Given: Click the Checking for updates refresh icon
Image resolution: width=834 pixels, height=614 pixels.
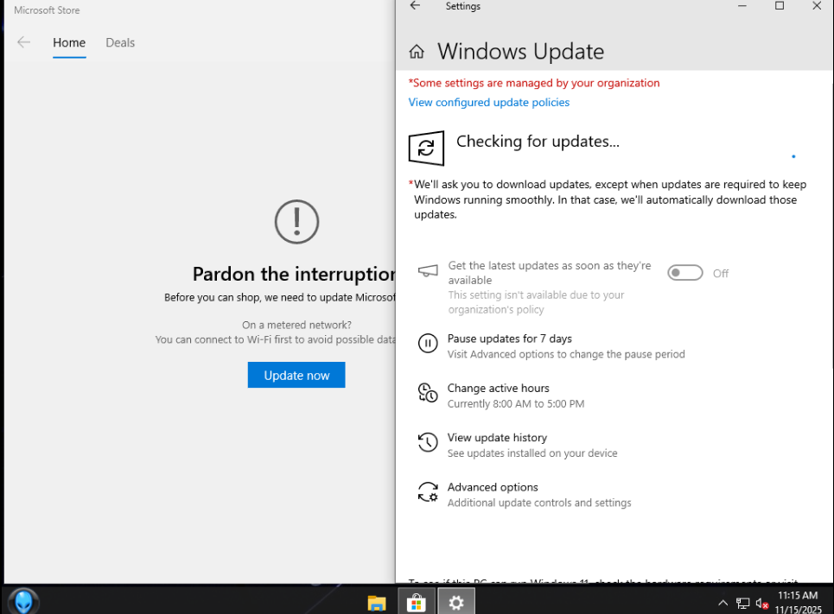Looking at the screenshot, I should (426, 149).
